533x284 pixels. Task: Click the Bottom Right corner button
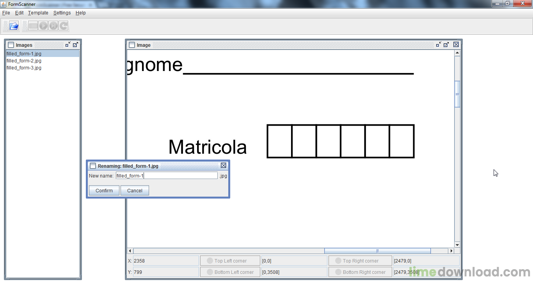point(360,272)
